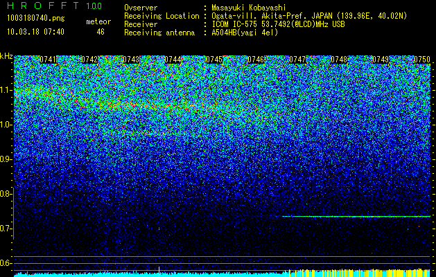The height and width of the screenshot is (277, 436).
Task: Click the 0743 time marker
Action: pos(131,60)
